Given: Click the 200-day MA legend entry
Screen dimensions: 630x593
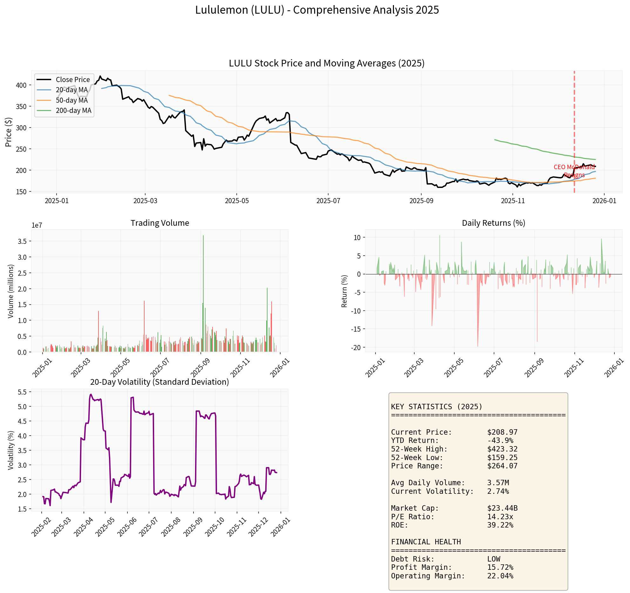Looking at the screenshot, I should click(x=73, y=110).
